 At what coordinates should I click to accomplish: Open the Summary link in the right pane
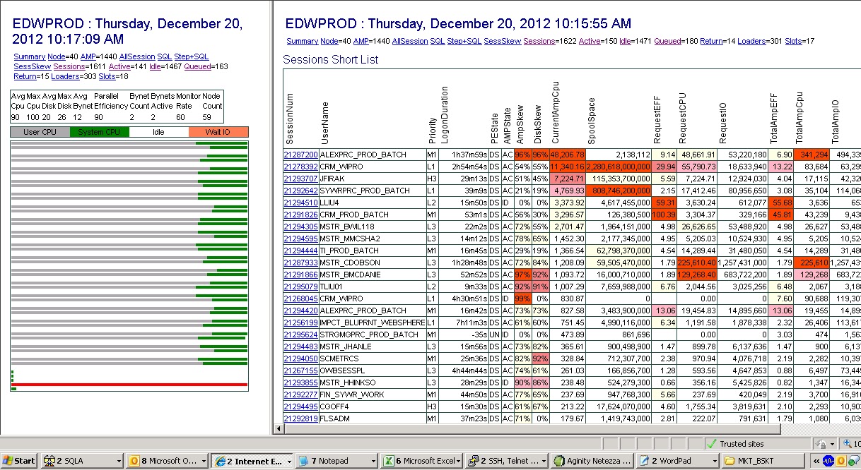302,41
